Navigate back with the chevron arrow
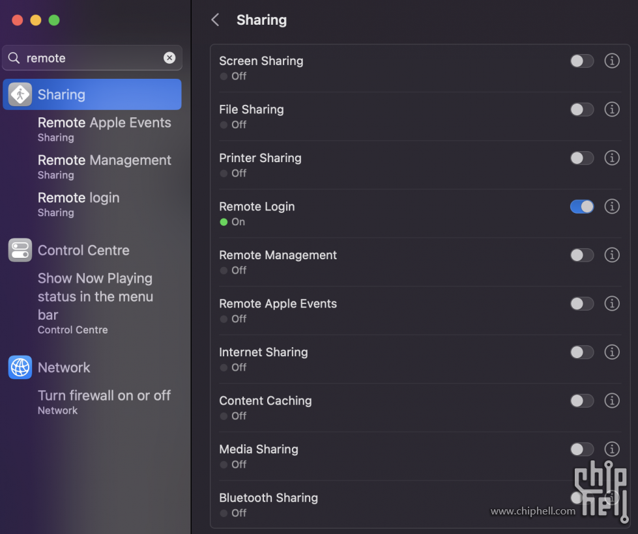The width and height of the screenshot is (638, 534). click(x=215, y=20)
